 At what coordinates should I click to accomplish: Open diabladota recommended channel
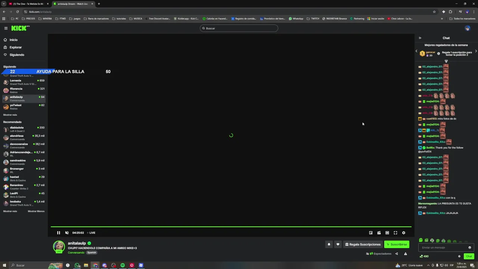[x=24, y=129]
